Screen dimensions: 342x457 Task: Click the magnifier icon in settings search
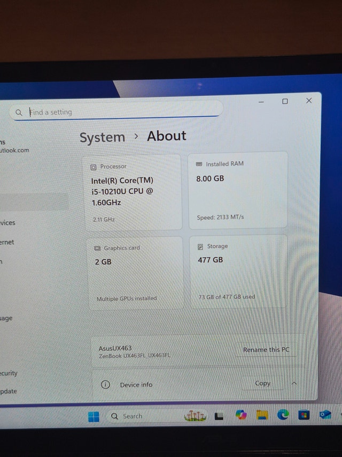(19, 113)
